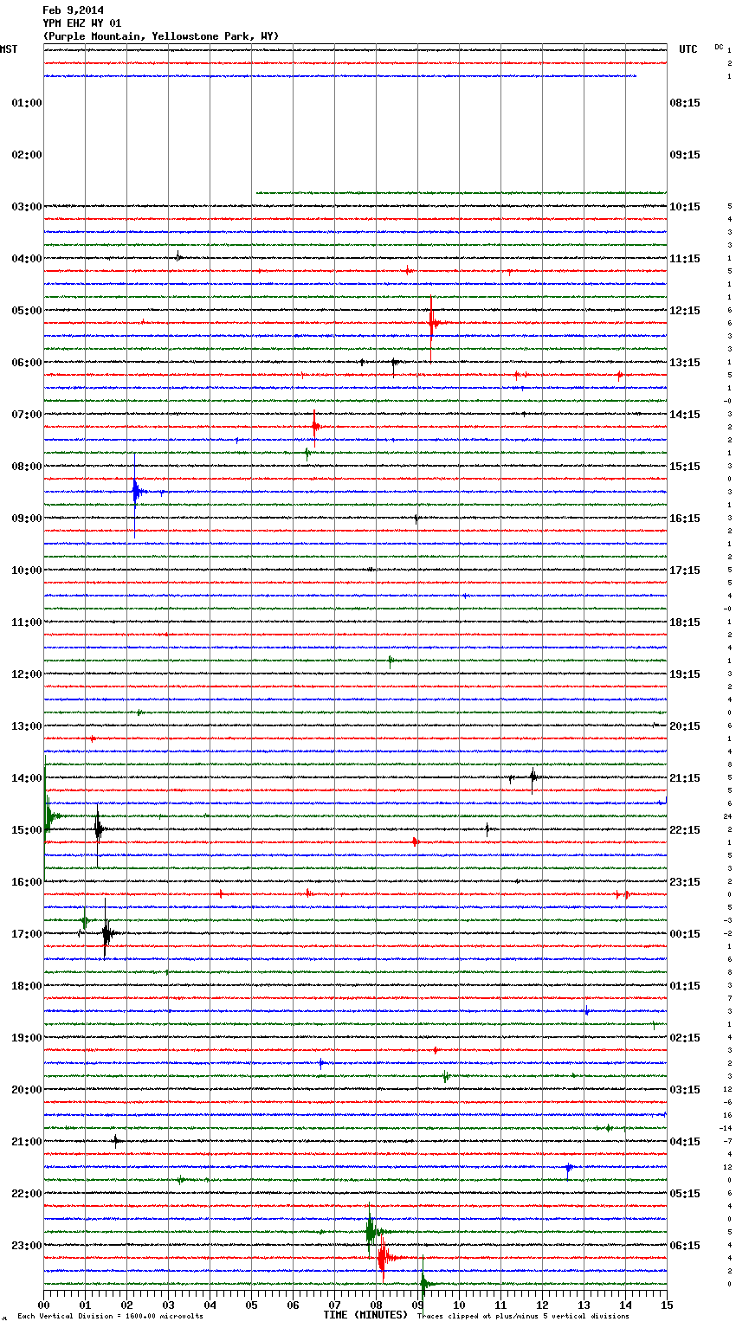736x1328 pixels.
Task: Click the "02:15" UTC time label
Action: click(x=685, y=1038)
